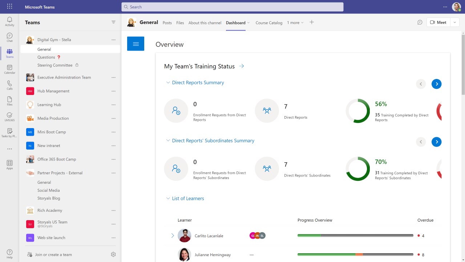Click the Teams list filter icon
The height and width of the screenshot is (262, 465).
coord(113,22)
